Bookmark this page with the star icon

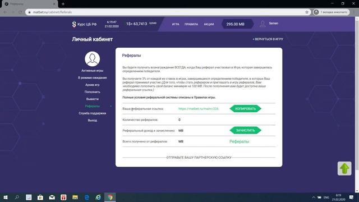[307, 12]
